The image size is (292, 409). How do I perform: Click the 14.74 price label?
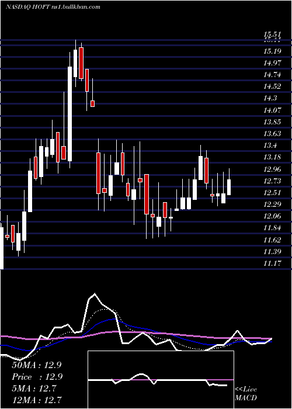coord(272,75)
